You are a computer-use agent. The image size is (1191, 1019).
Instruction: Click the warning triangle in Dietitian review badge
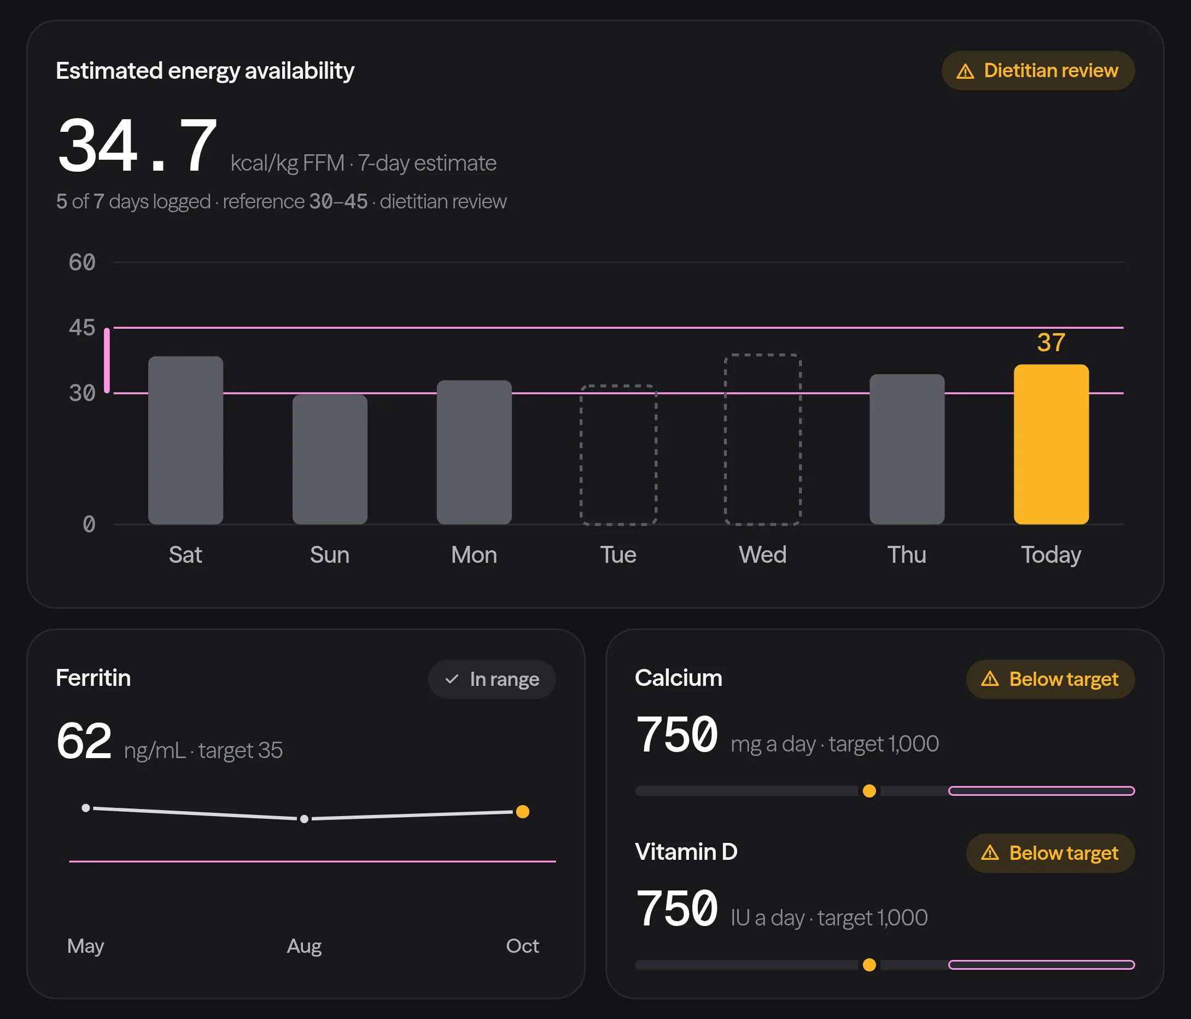point(965,71)
